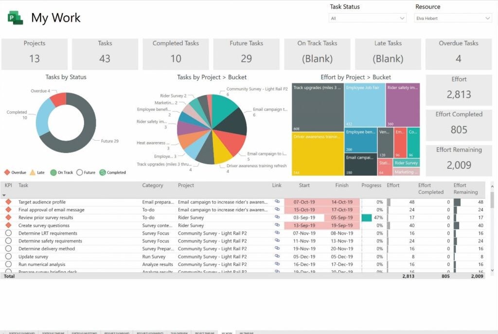Viewport: 498px width, 334px height.
Task: Click the On Track legend marker
Action: 53,172
